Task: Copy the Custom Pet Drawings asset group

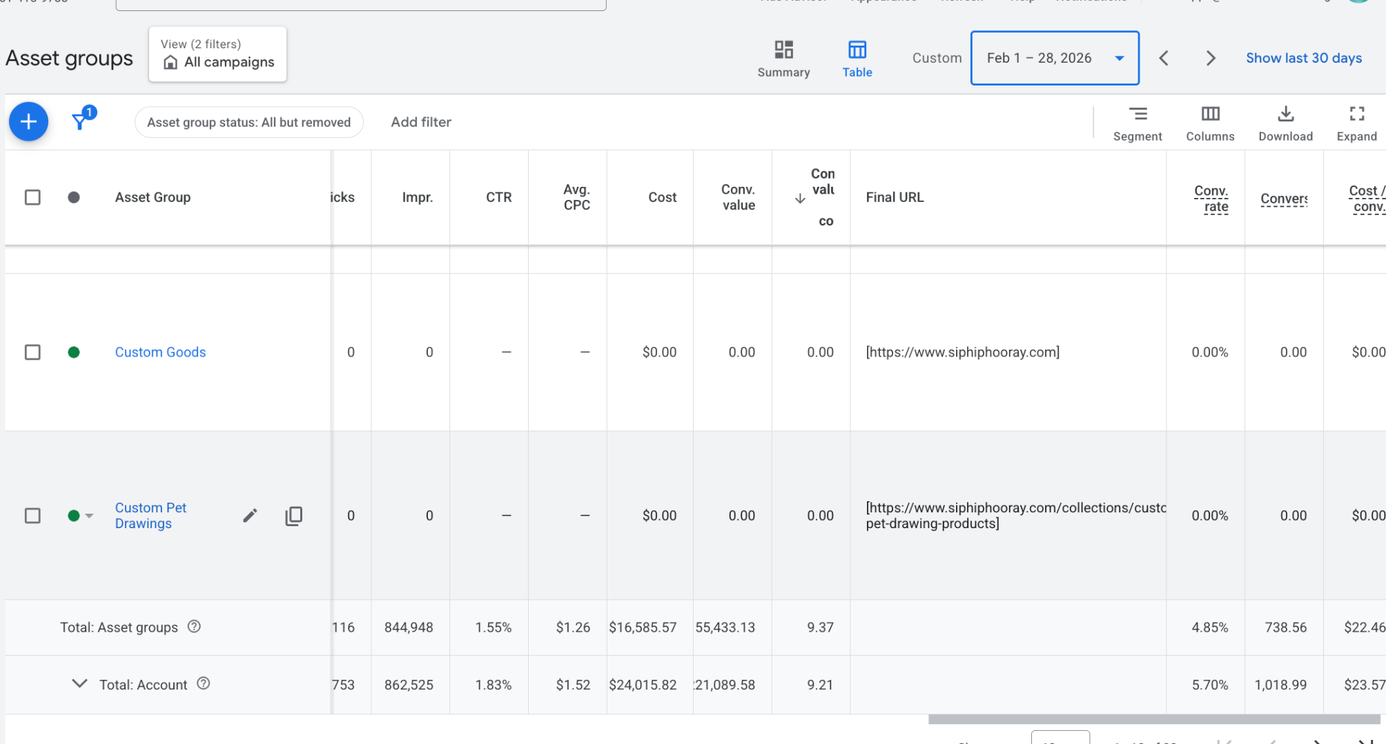Action: [293, 516]
